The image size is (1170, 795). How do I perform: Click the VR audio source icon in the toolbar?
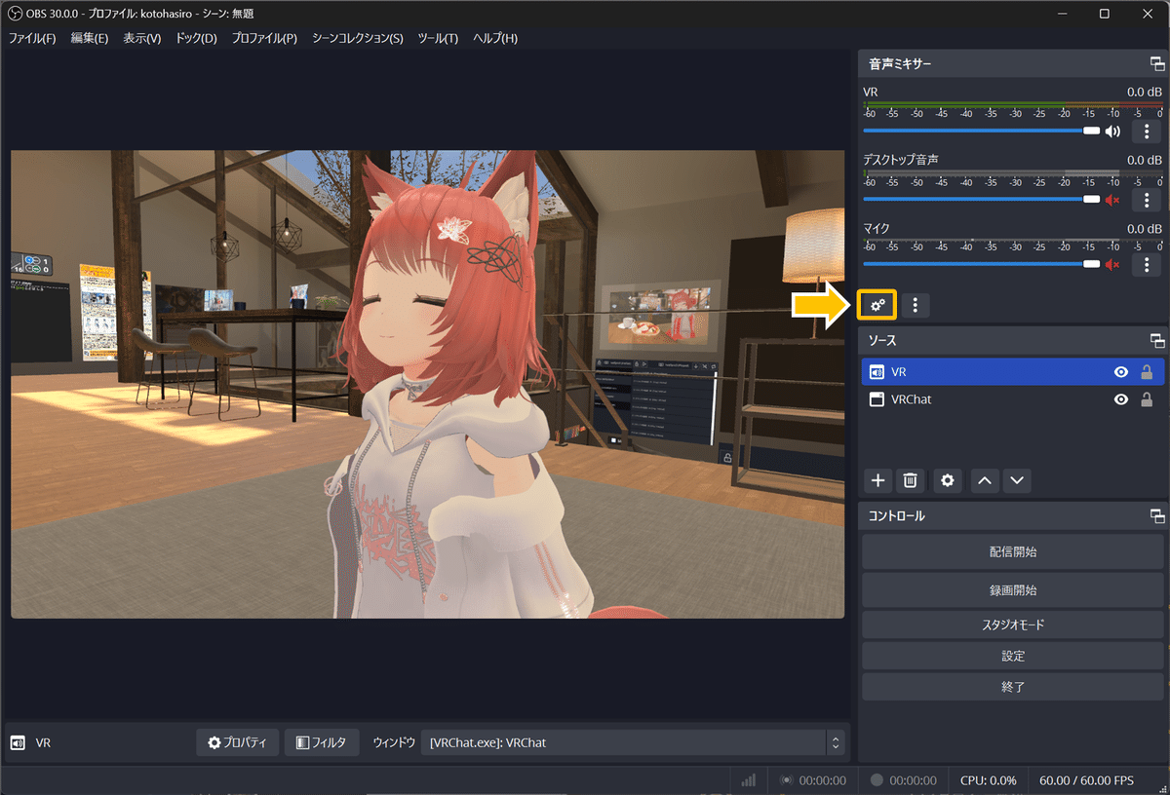click(x=18, y=742)
